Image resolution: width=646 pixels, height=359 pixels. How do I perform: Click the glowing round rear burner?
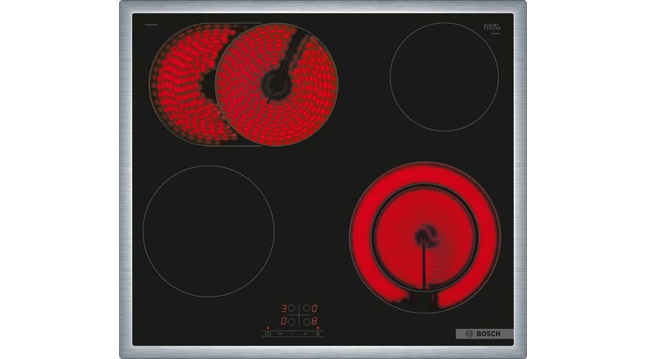276,84
